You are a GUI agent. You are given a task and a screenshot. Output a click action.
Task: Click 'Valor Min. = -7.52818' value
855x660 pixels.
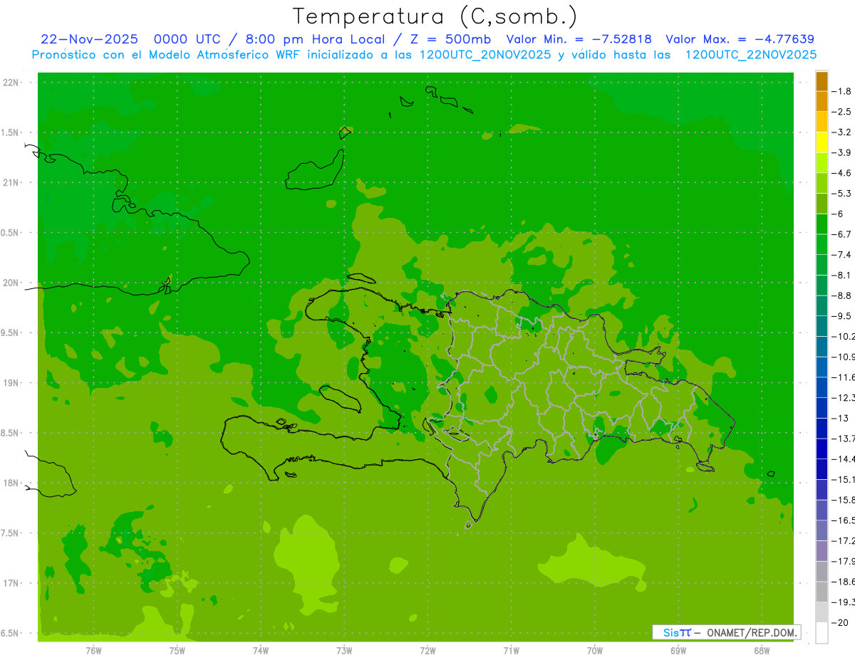(x=579, y=39)
